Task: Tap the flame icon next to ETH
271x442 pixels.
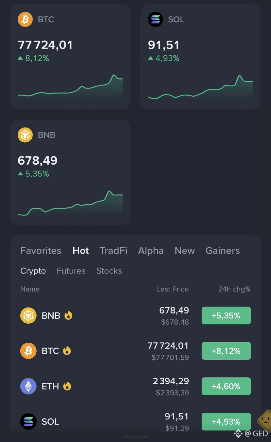Action: click(x=67, y=386)
